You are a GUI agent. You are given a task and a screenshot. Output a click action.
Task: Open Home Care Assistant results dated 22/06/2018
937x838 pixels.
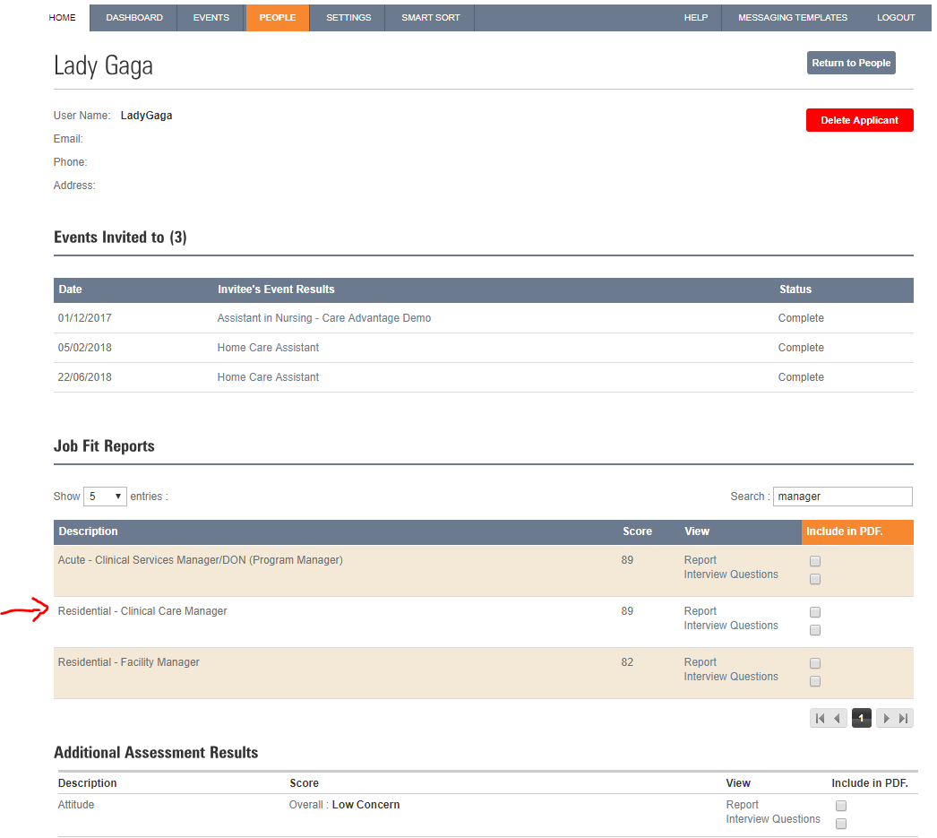(x=268, y=377)
